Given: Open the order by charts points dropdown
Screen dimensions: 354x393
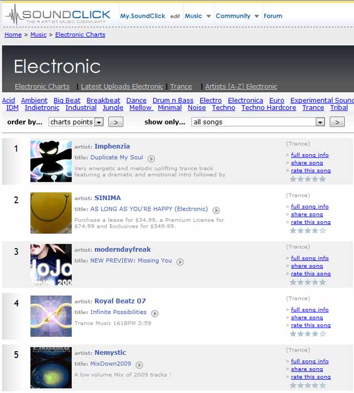Looking at the screenshot, I should point(99,122).
